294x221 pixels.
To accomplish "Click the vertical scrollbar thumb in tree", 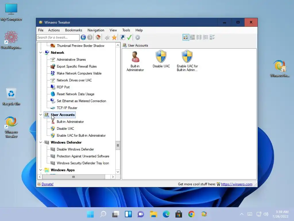I will (118, 145).
